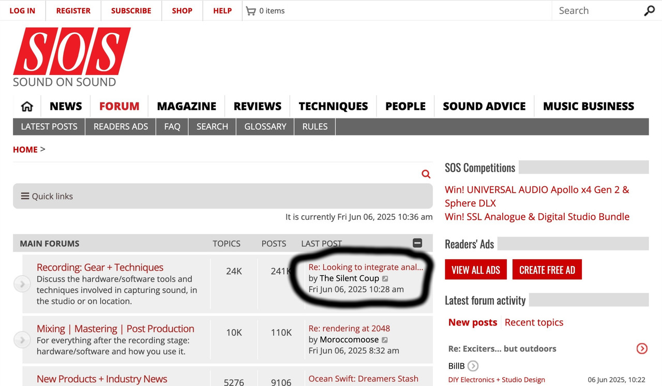Image resolution: width=662 pixels, height=386 pixels.
Task: Open the BillB user link
Action: coord(456,366)
